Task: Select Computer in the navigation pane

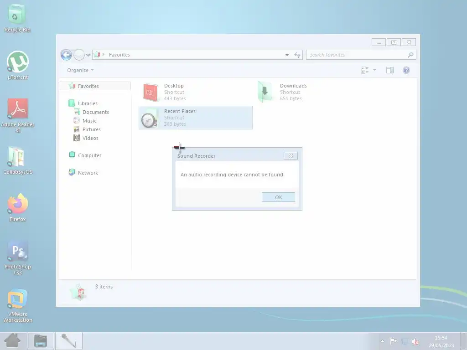Action: click(85, 155)
